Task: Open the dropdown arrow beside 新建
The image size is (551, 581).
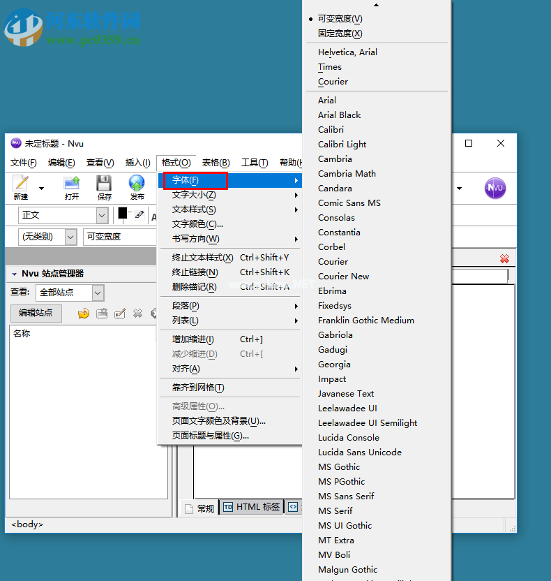Action: (41, 189)
